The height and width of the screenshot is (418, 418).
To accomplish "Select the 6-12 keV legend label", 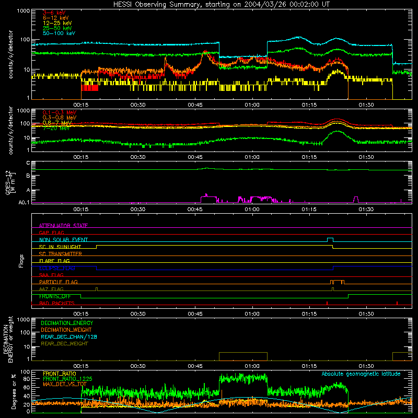I will [56, 18].
